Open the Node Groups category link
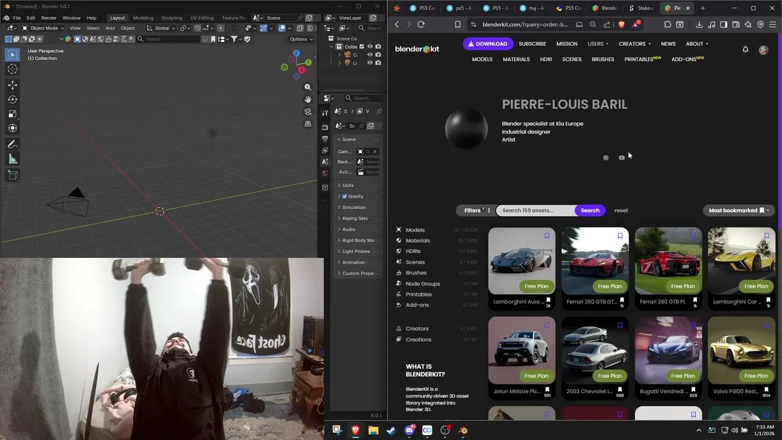The height and width of the screenshot is (440, 782). click(x=422, y=284)
